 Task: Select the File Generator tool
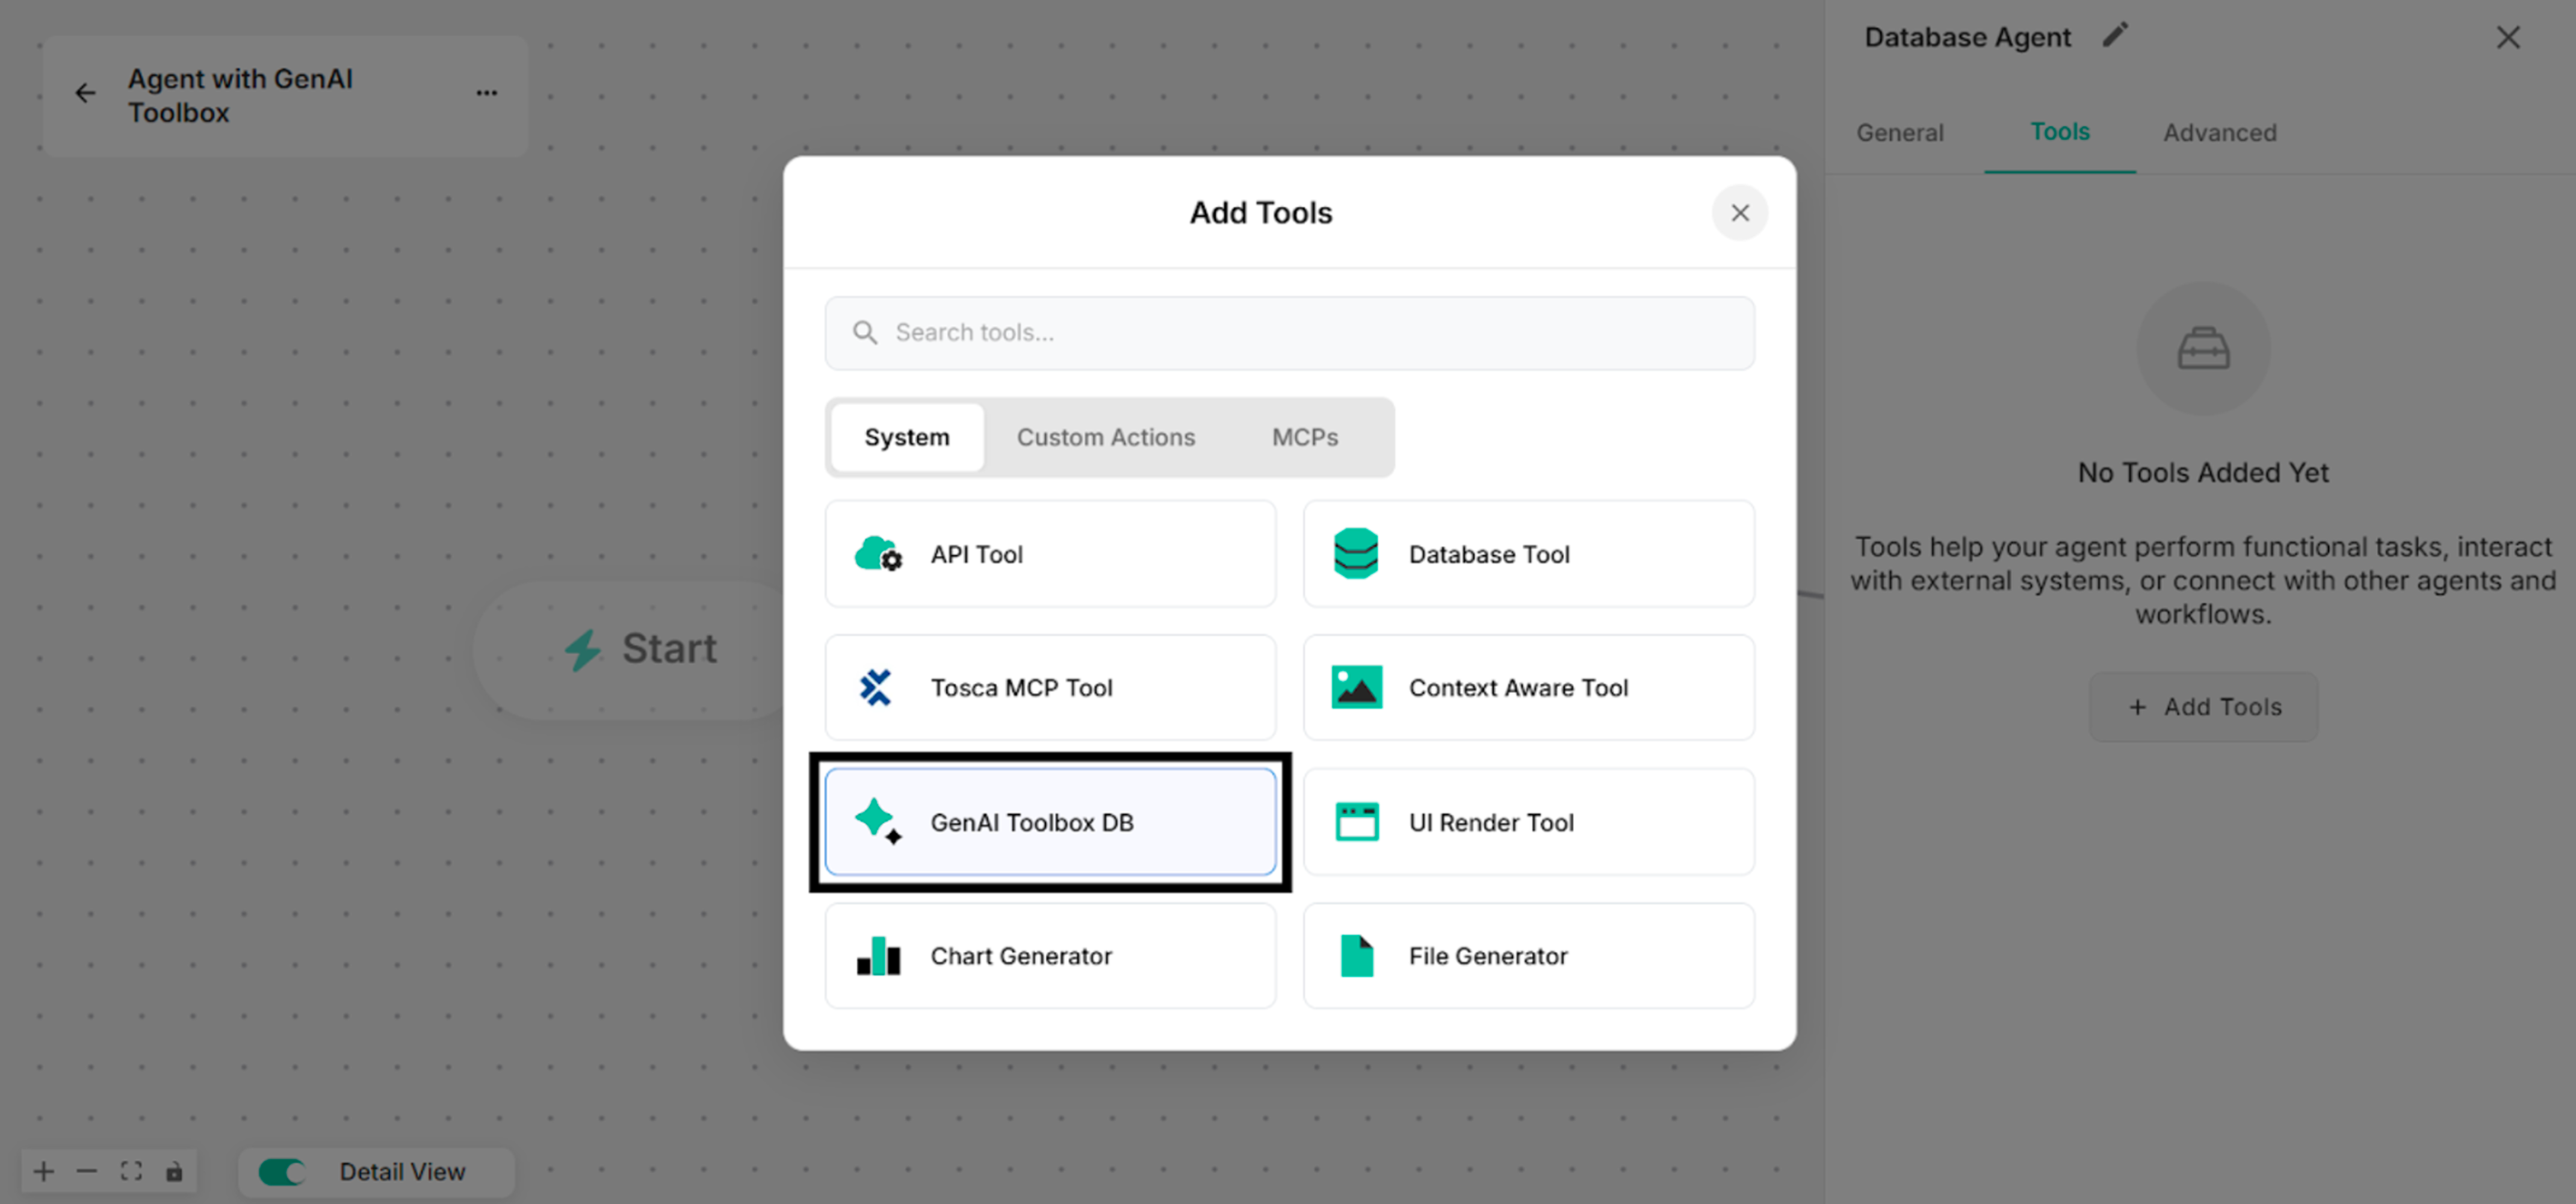tap(1528, 956)
